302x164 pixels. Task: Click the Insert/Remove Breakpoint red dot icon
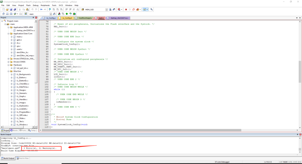coord(126,9)
